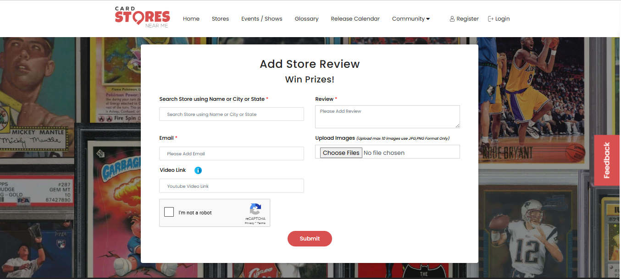Click the Stores menu item
The width and height of the screenshot is (621, 279).
[x=220, y=18]
